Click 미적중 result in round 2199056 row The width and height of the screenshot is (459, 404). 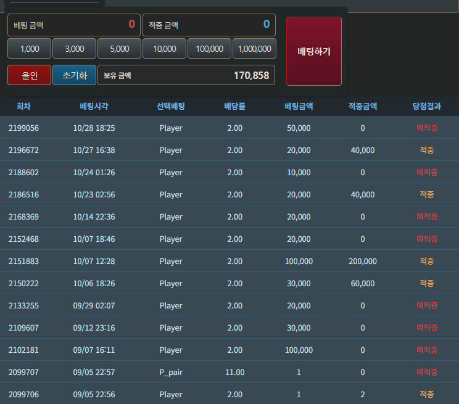click(427, 128)
